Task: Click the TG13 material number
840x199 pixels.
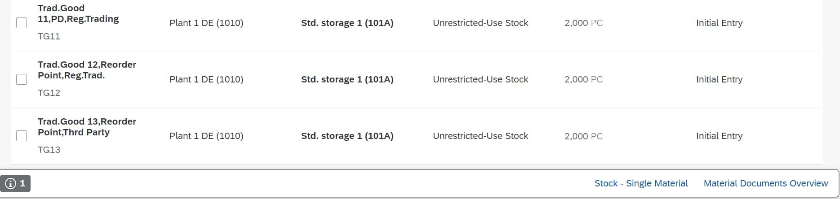Action: [49, 150]
